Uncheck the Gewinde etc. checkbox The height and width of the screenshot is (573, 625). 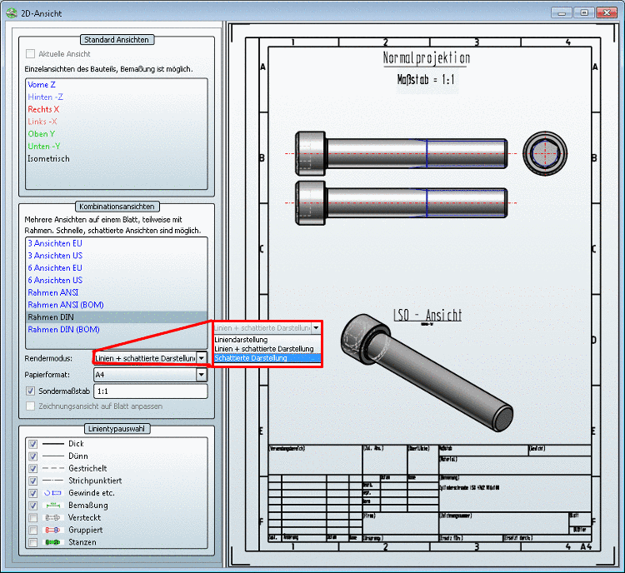tap(33, 493)
